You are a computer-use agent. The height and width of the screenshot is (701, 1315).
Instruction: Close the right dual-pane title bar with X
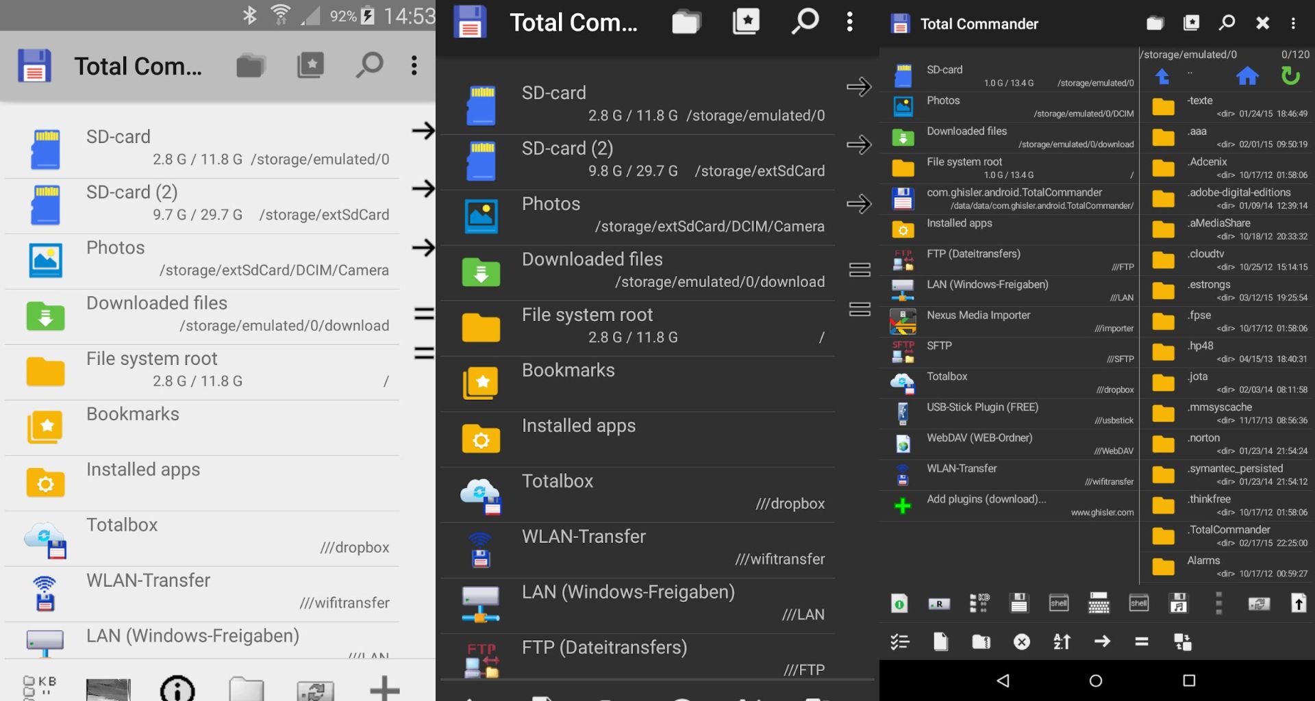[1262, 23]
